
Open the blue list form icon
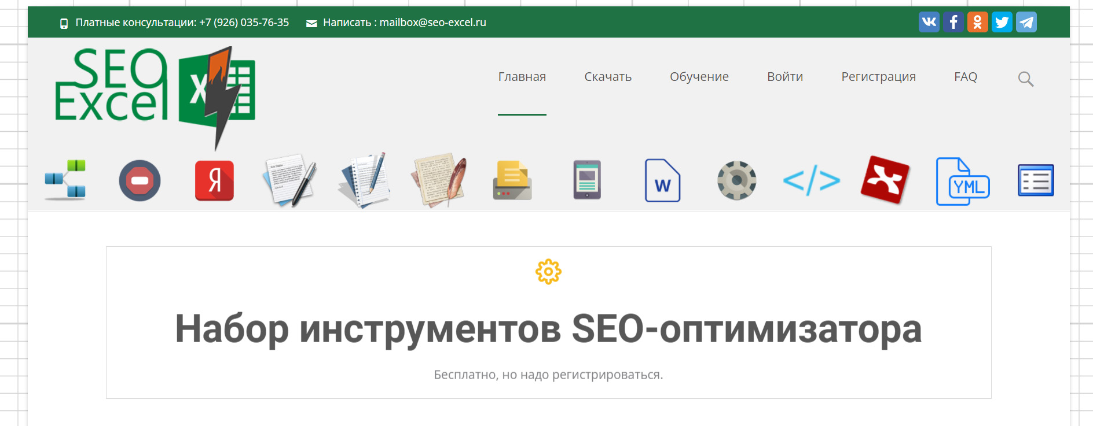1036,180
